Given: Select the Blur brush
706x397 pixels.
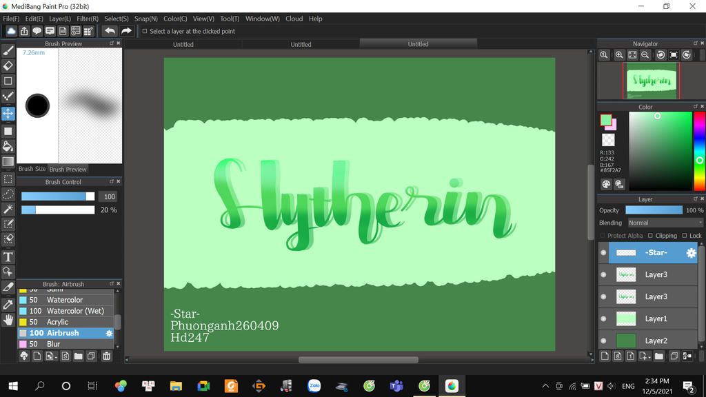Looking at the screenshot, I should point(65,344).
